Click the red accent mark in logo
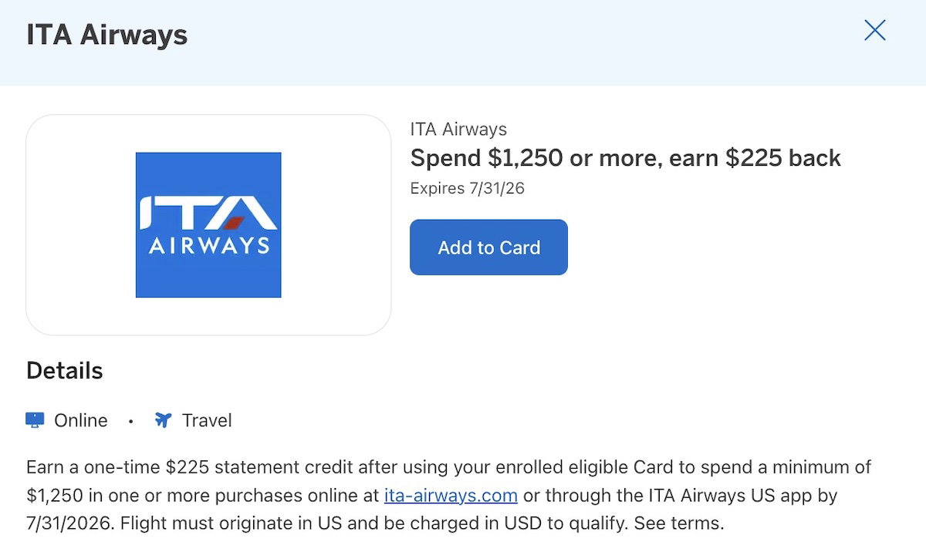This screenshot has height=552, width=926. 234,224
